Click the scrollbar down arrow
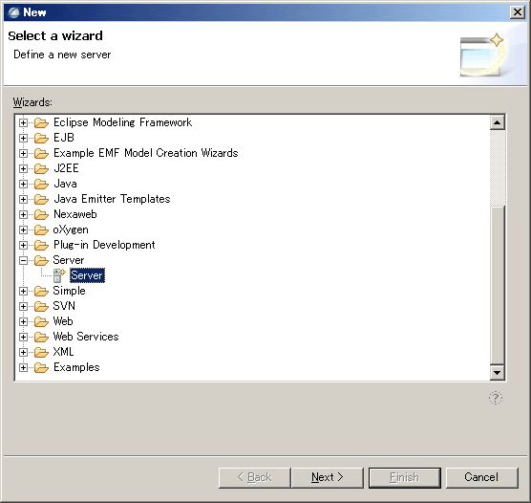This screenshot has height=503, width=531. pyautogui.click(x=498, y=373)
